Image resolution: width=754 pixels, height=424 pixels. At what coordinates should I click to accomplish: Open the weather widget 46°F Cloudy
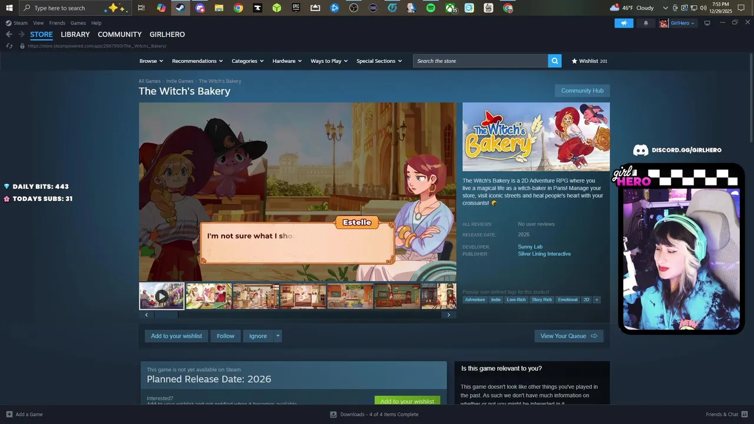coord(631,8)
